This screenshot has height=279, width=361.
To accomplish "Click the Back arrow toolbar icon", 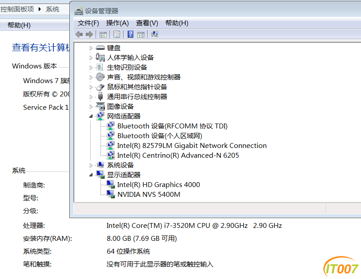I will 79,35.
